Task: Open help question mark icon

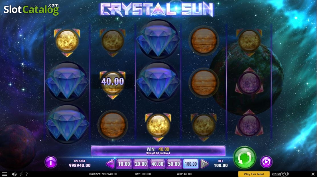Action: coord(27,174)
